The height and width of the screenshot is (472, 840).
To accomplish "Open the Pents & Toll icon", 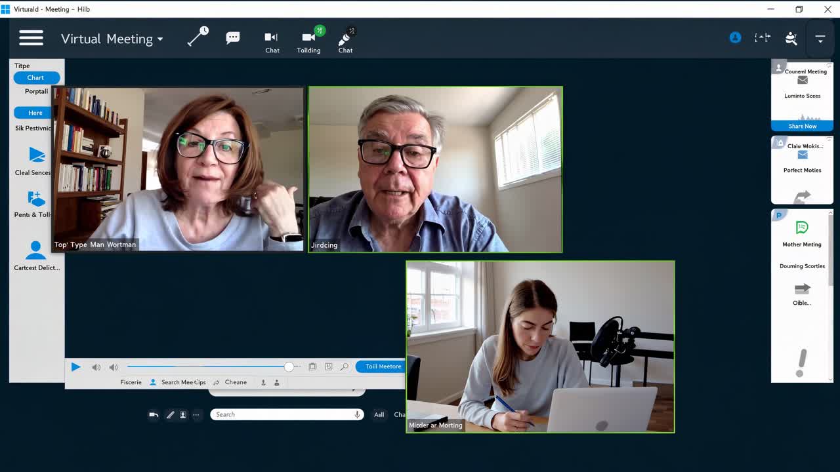I will 36,199.
